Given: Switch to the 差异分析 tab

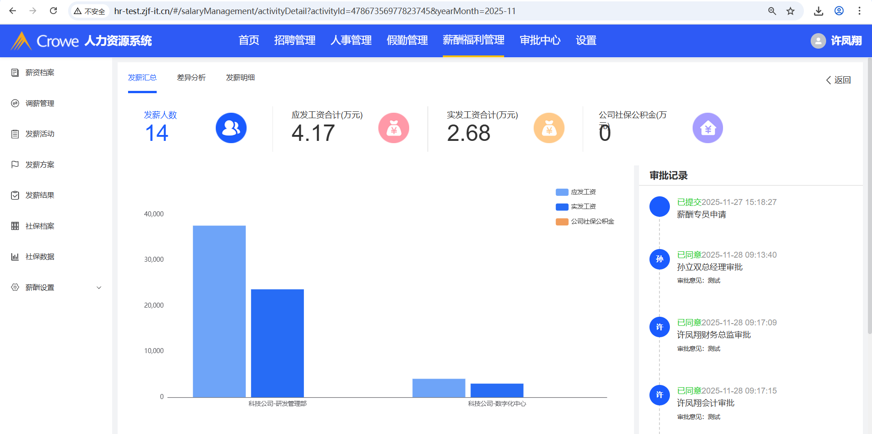Looking at the screenshot, I should click(x=191, y=78).
